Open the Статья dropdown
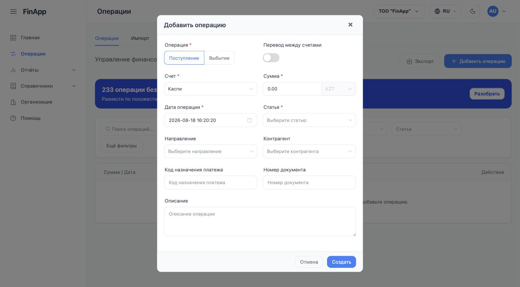 pos(309,120)
